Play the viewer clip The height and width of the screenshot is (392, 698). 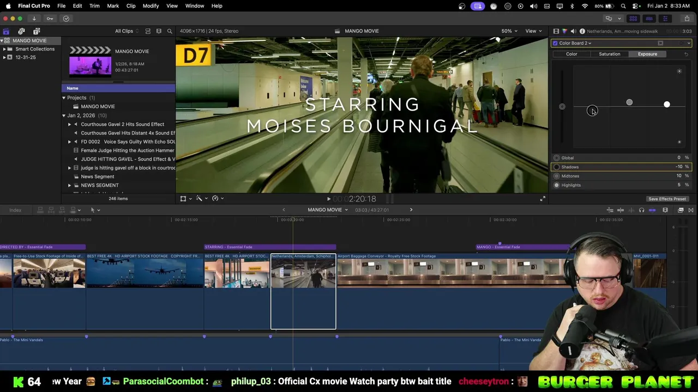tap(328, 199)
